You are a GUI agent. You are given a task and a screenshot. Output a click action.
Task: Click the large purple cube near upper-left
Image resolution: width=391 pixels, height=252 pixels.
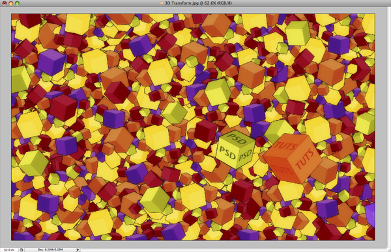51,62
